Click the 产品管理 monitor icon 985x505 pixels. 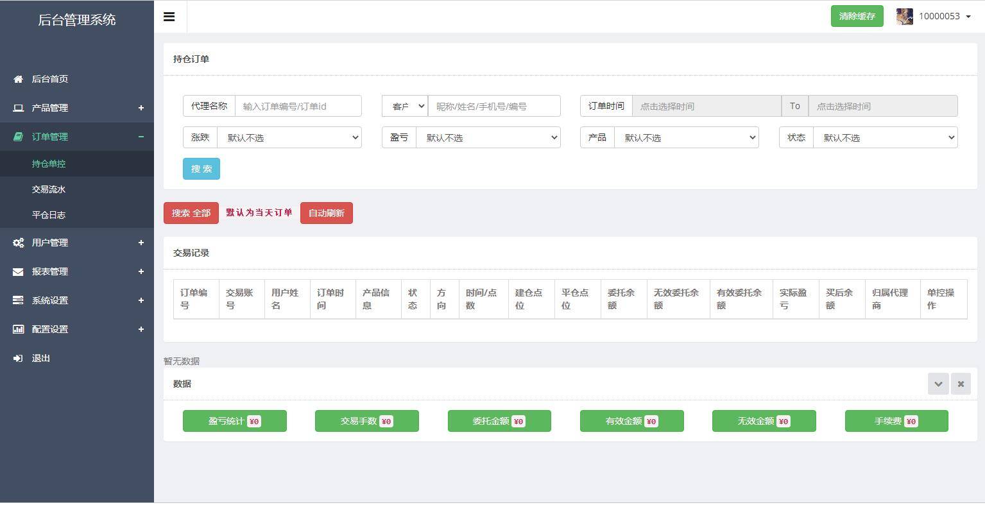pos(17,108)
